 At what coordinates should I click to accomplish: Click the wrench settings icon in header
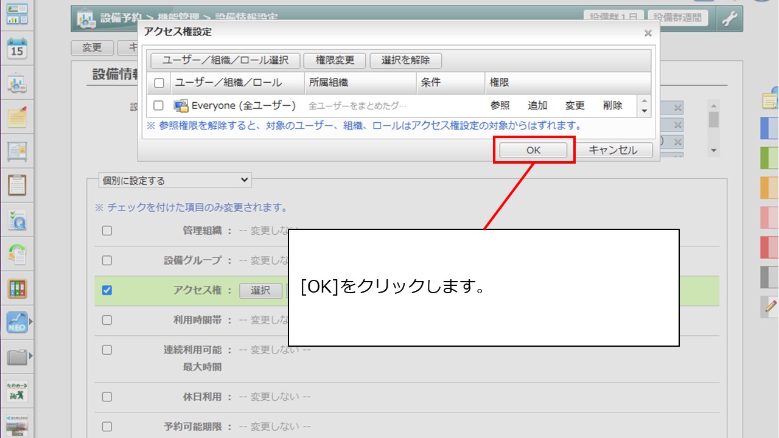(x=728, y=18)
